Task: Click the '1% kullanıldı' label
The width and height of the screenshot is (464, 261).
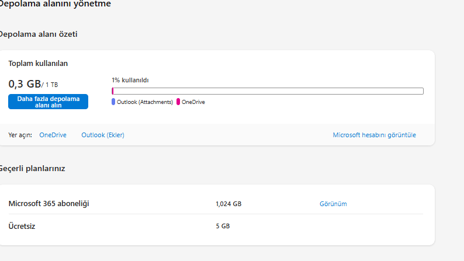Action: (x=130, y=80)
